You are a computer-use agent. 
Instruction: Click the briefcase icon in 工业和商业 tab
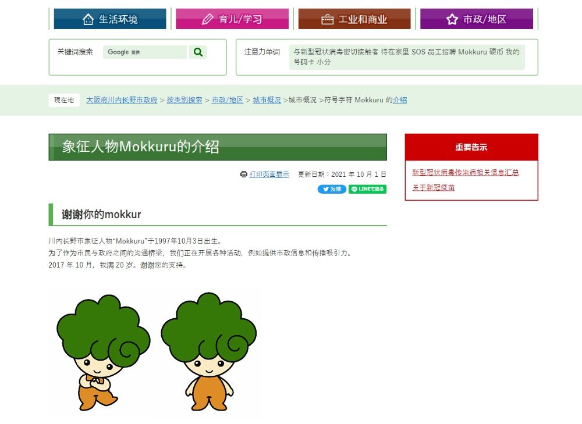coord(328,19)
